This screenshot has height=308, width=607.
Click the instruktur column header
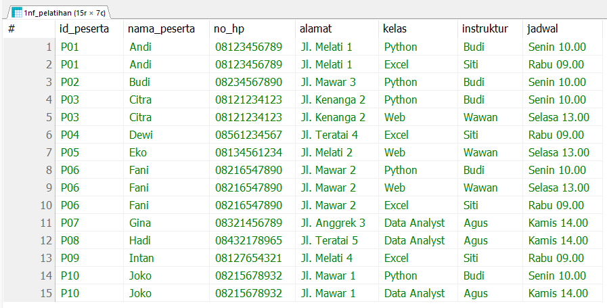click(x=490, y=28)
